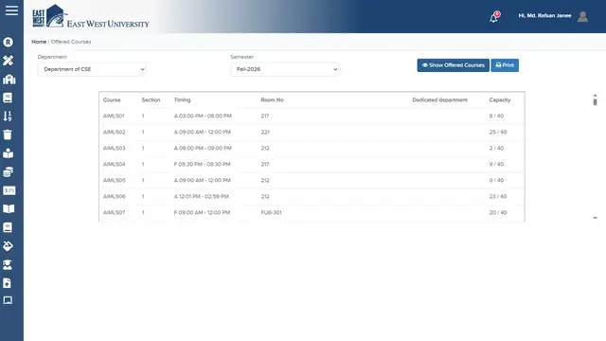The height and width of the screenshot is (341, 606).
Task: Open the Semester dropdown showing Fall-2026
Action: [x=285, y=69]
